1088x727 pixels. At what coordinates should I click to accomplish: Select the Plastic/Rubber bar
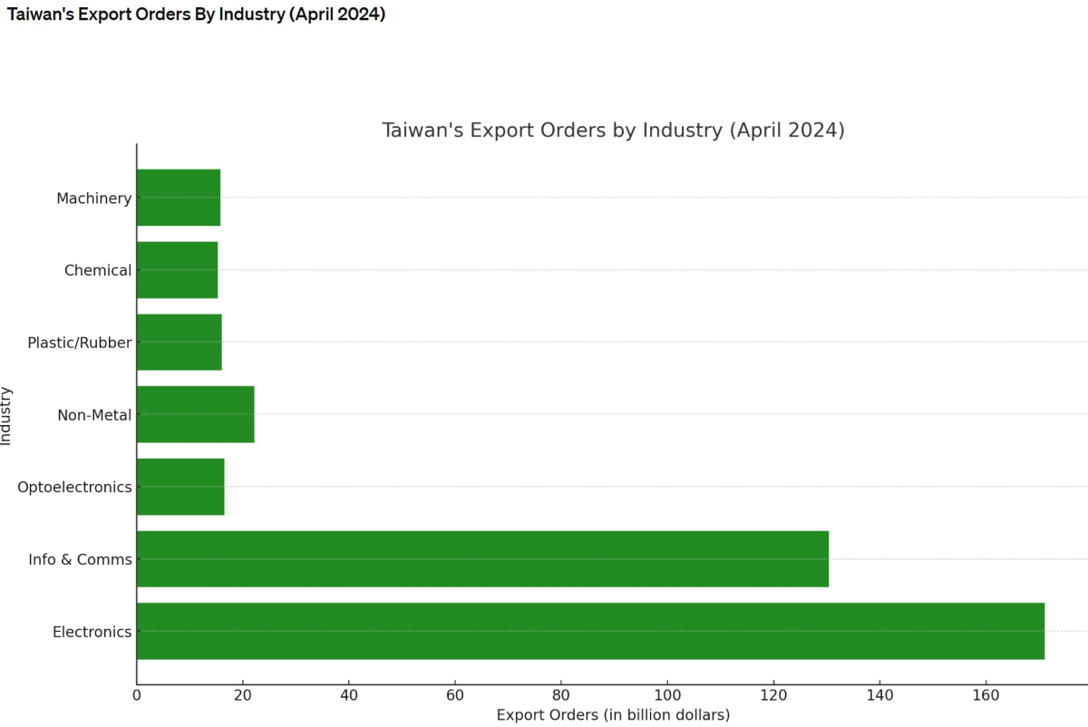pos(179,342)
